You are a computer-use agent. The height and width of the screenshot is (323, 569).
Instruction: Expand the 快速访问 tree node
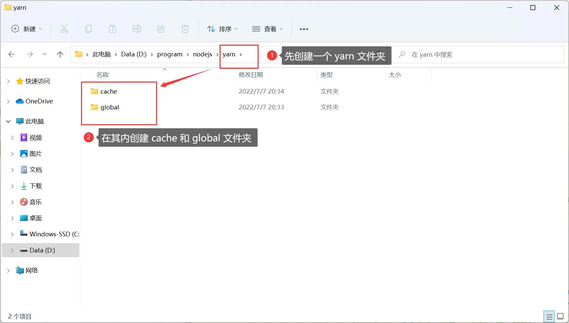click(8, 81)
